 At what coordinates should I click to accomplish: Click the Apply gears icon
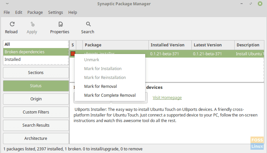33,24
